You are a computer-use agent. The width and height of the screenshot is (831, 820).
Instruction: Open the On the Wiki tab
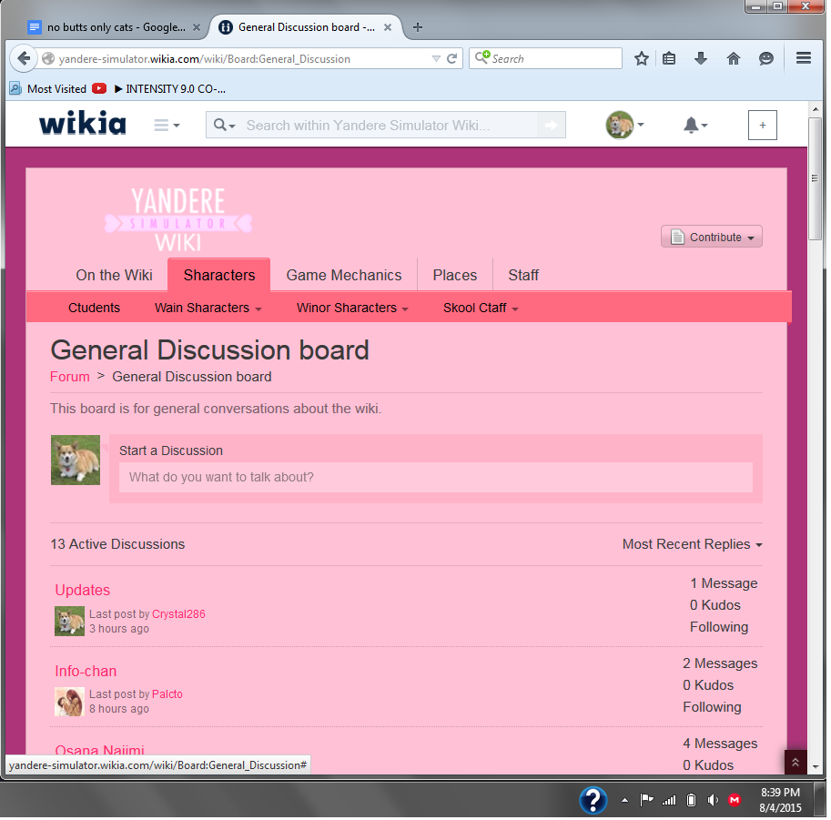tap(114, 275)
